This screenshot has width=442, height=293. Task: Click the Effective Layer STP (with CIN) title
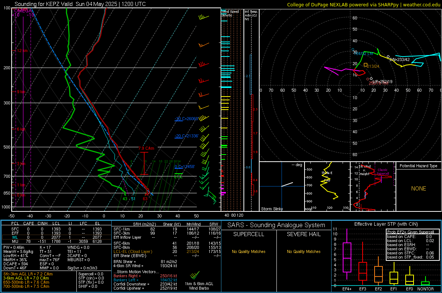386,224
